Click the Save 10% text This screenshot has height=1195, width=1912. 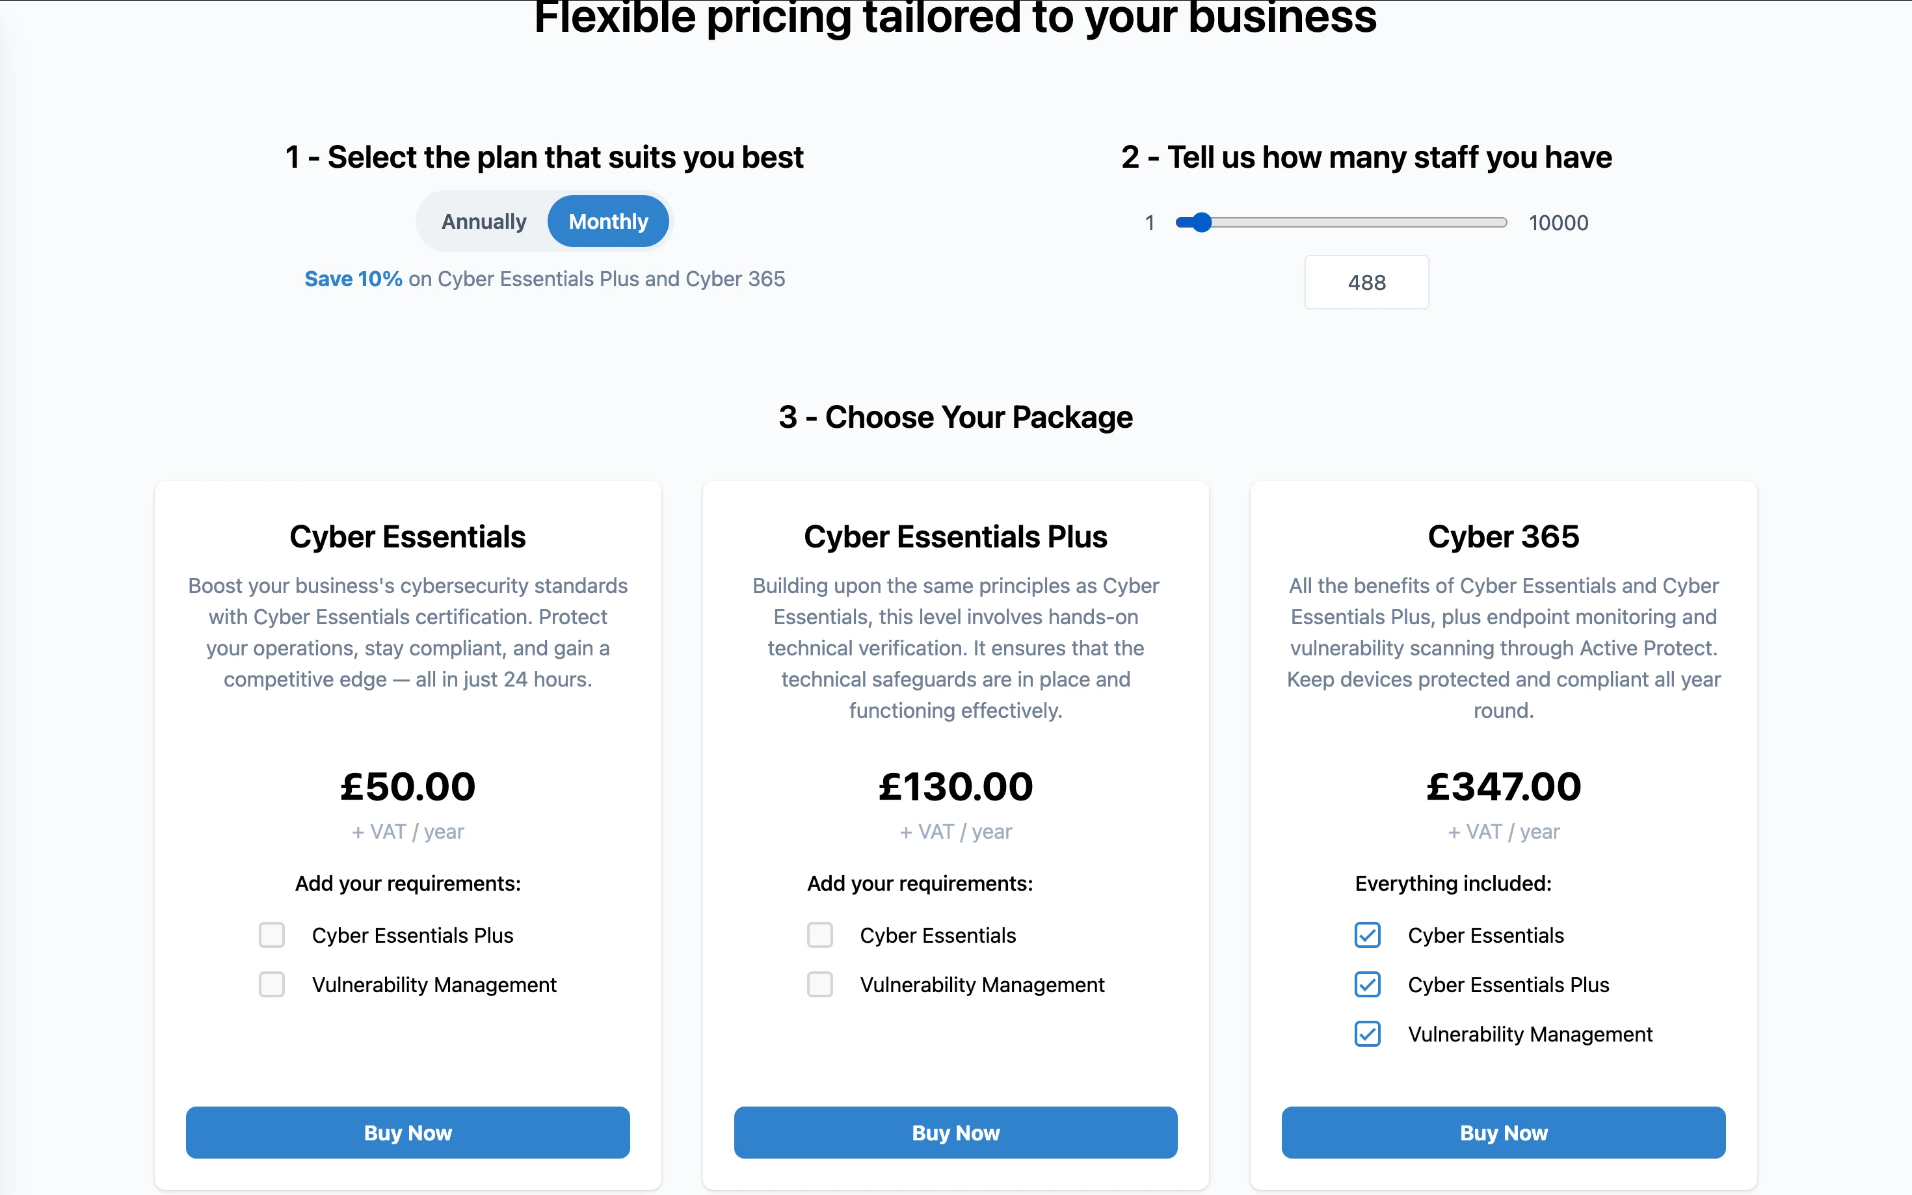pos(353,279)
